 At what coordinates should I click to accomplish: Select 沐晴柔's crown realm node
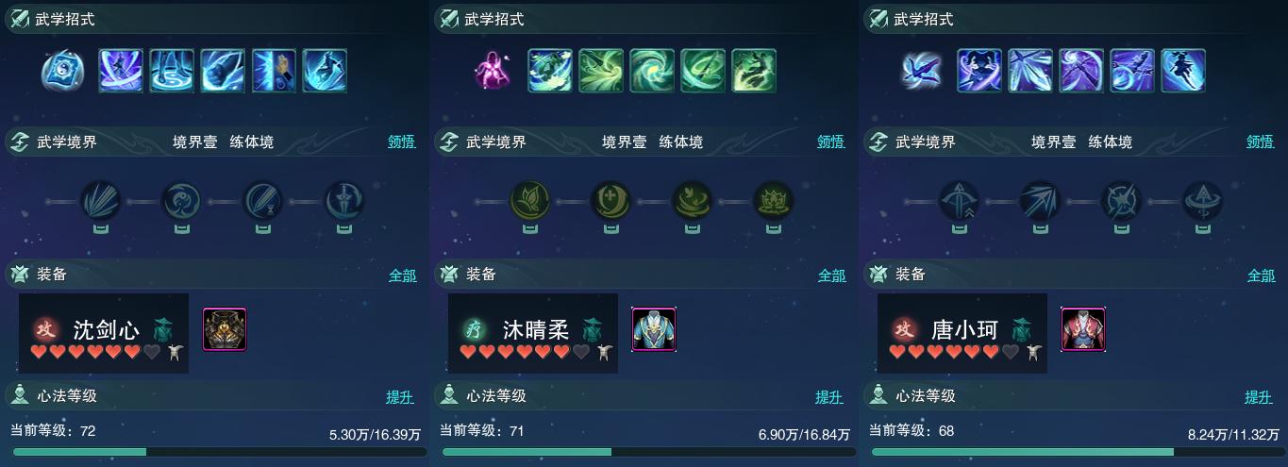click(774, 201)
